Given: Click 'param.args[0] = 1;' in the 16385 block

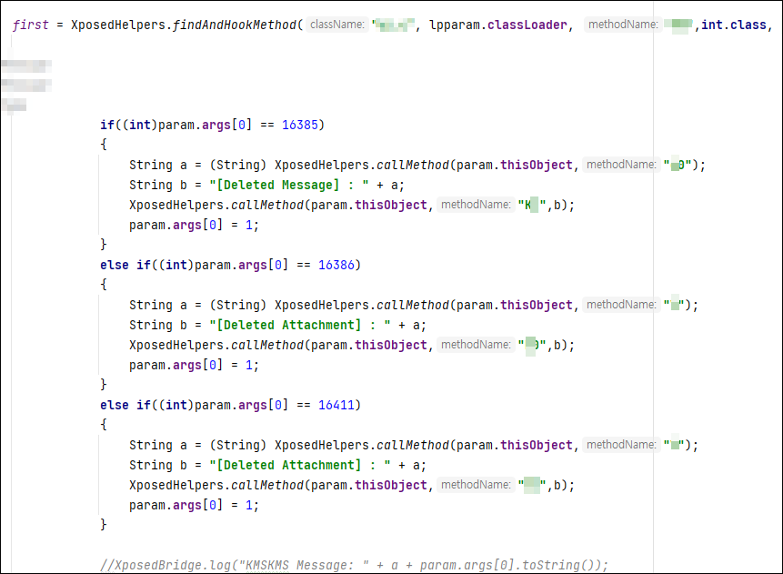Looking at the screenshot, I should (x=194, y=226).
